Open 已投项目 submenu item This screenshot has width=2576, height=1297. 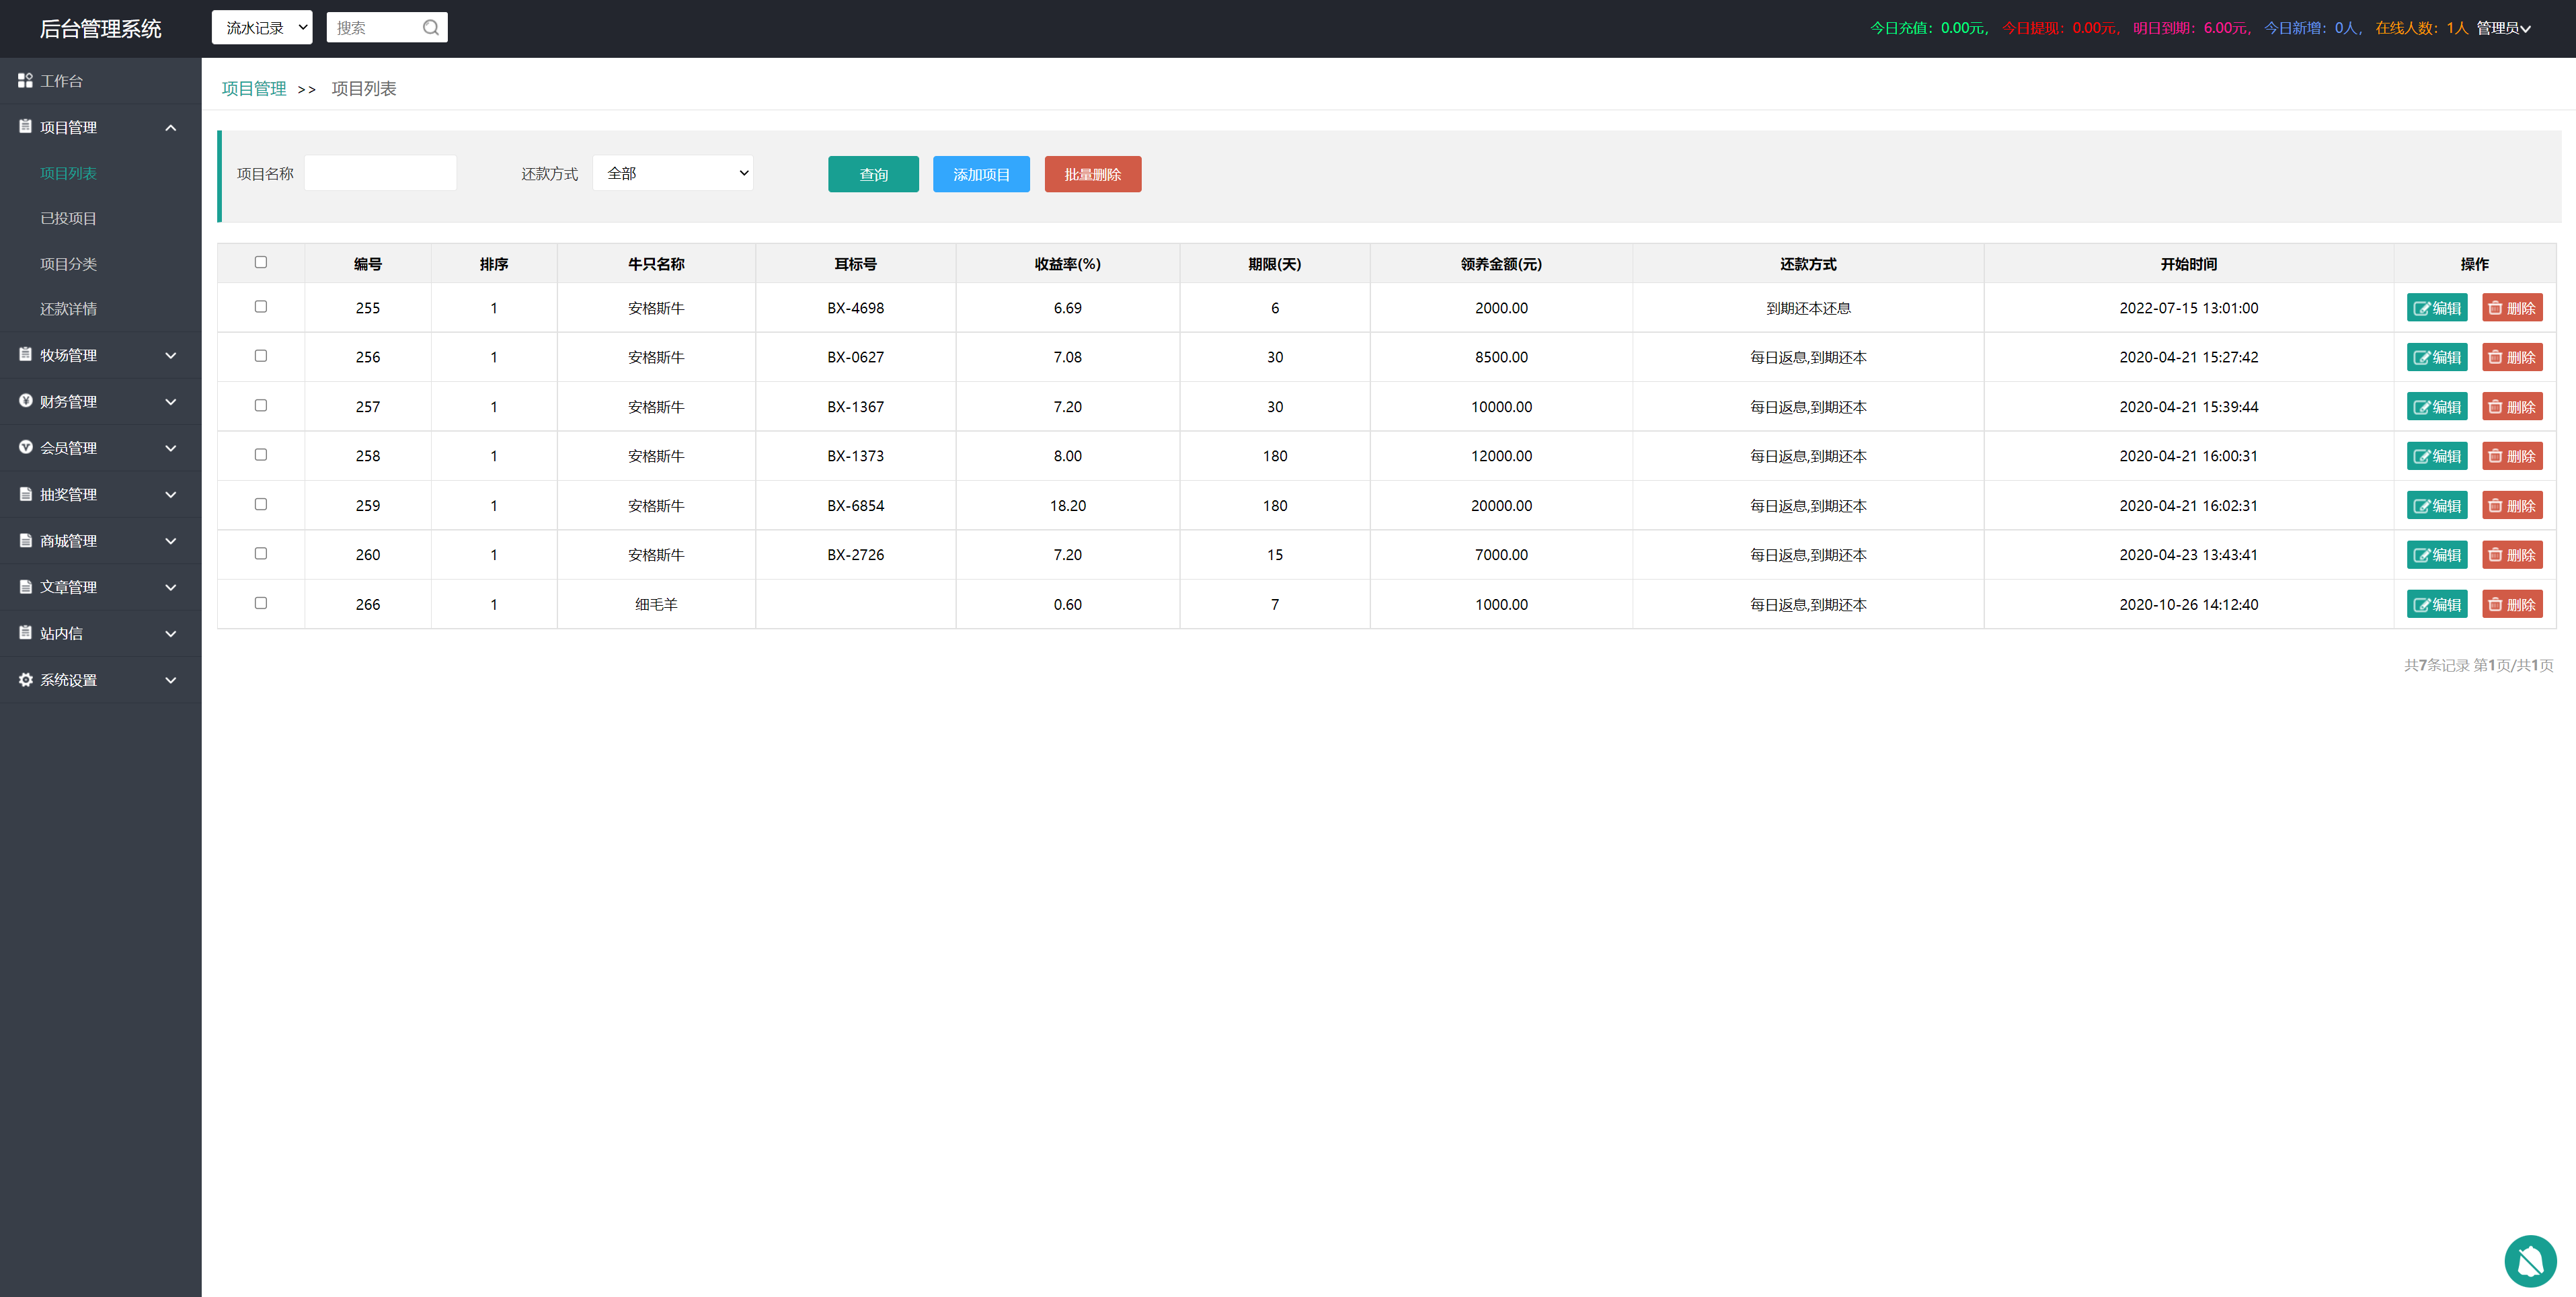pos(68,219)
